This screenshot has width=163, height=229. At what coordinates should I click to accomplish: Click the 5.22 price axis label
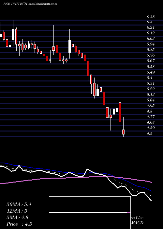151,89
